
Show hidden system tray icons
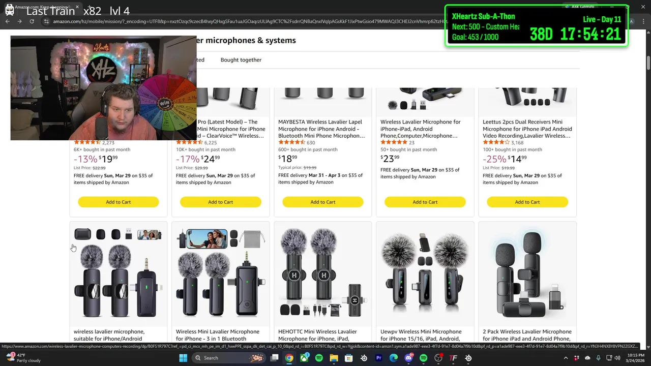[566, 358]
